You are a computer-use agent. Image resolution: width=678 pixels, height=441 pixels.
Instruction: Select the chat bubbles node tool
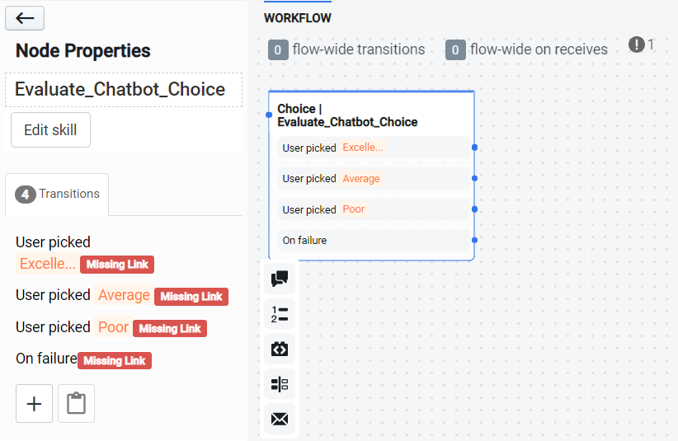tap(280, 279)
